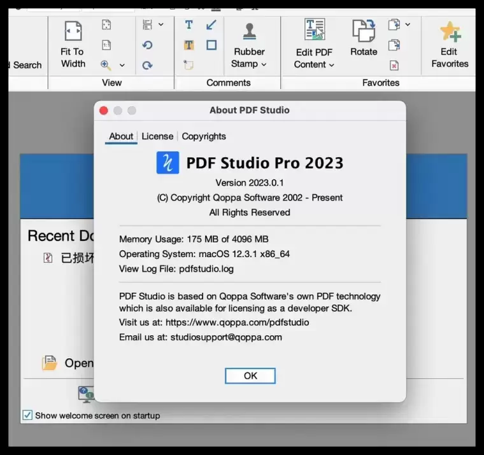Click the Open label on welcome screen

(79, 363)
